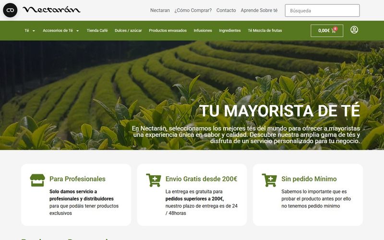The image size is (384, 240).
Task: Click 'pedidos superiores a 200€,' text
Action: [x=194, y=199]
